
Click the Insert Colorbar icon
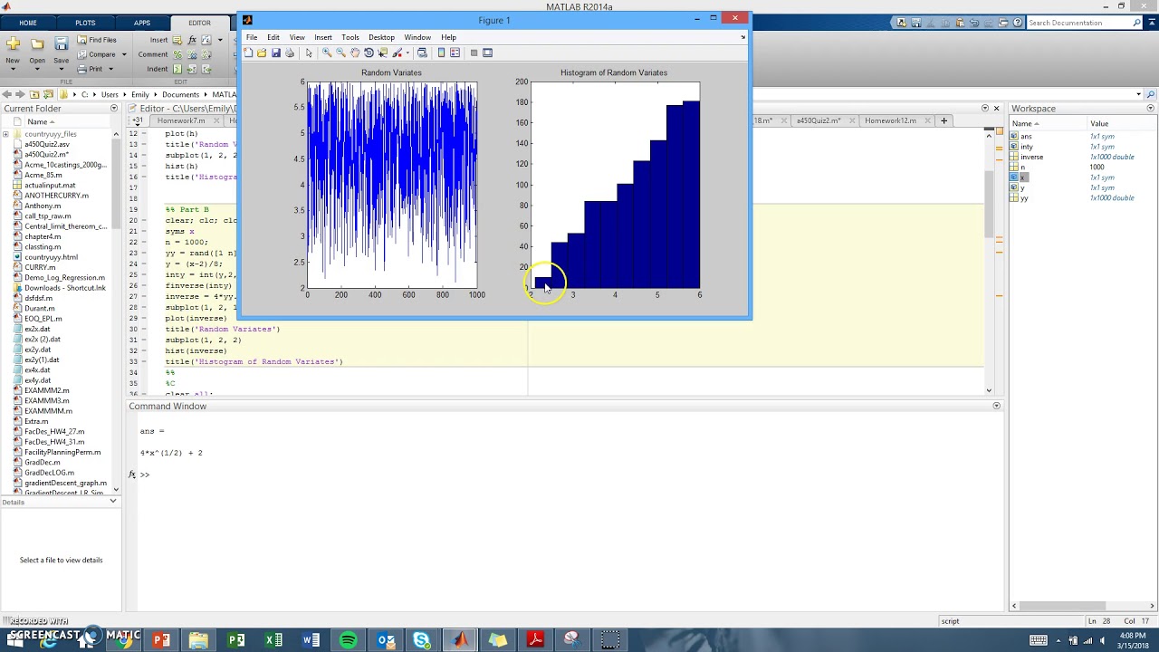[441, 53]
